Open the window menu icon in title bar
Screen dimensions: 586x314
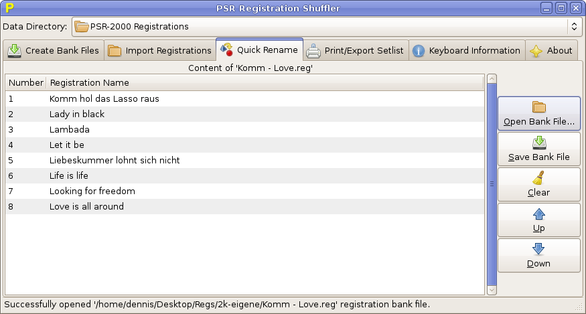(9, 8)
